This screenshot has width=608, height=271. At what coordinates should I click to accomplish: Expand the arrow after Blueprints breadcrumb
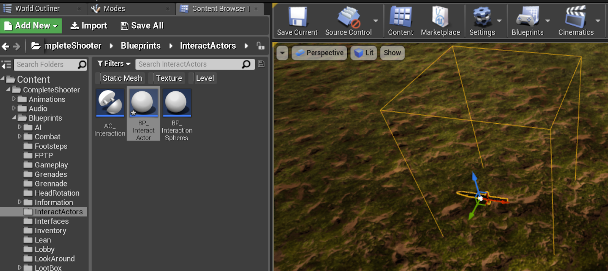point(171,46)
